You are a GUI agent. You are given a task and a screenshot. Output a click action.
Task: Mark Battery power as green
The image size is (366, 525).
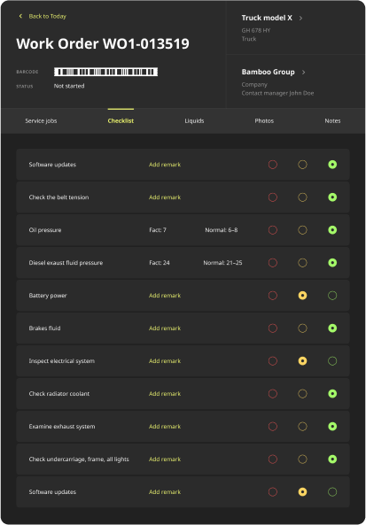332,296
